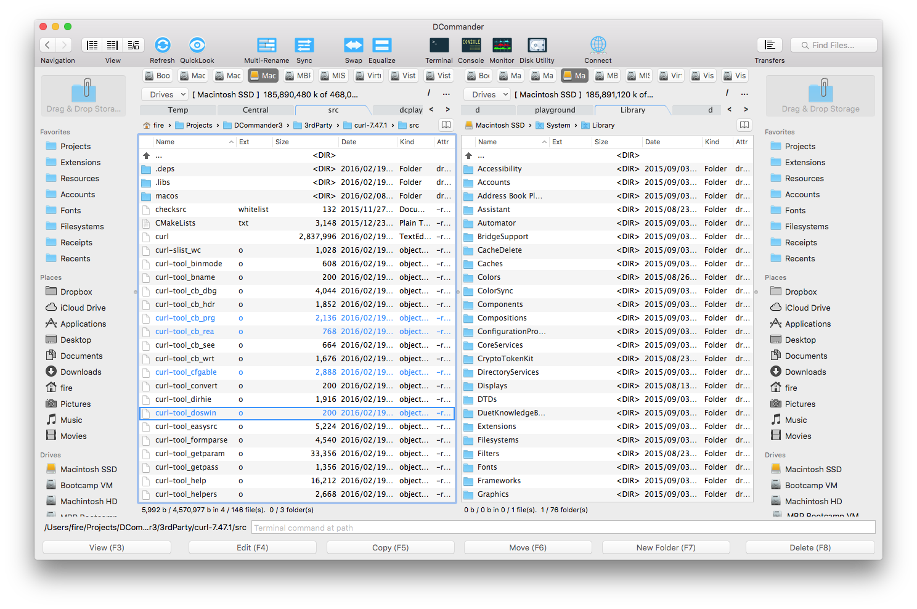Open left panel Drives dropdown

tap(165, 94)
